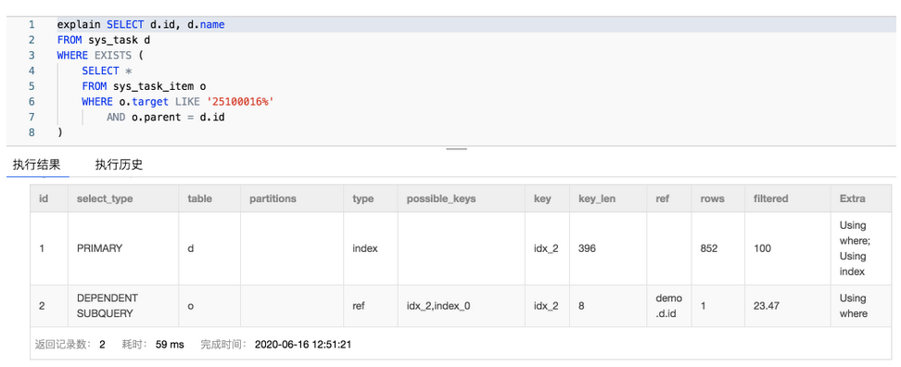This screenshot has width=901, height=367.
Task: Open the 执行历史 tab
Action: 119,165
